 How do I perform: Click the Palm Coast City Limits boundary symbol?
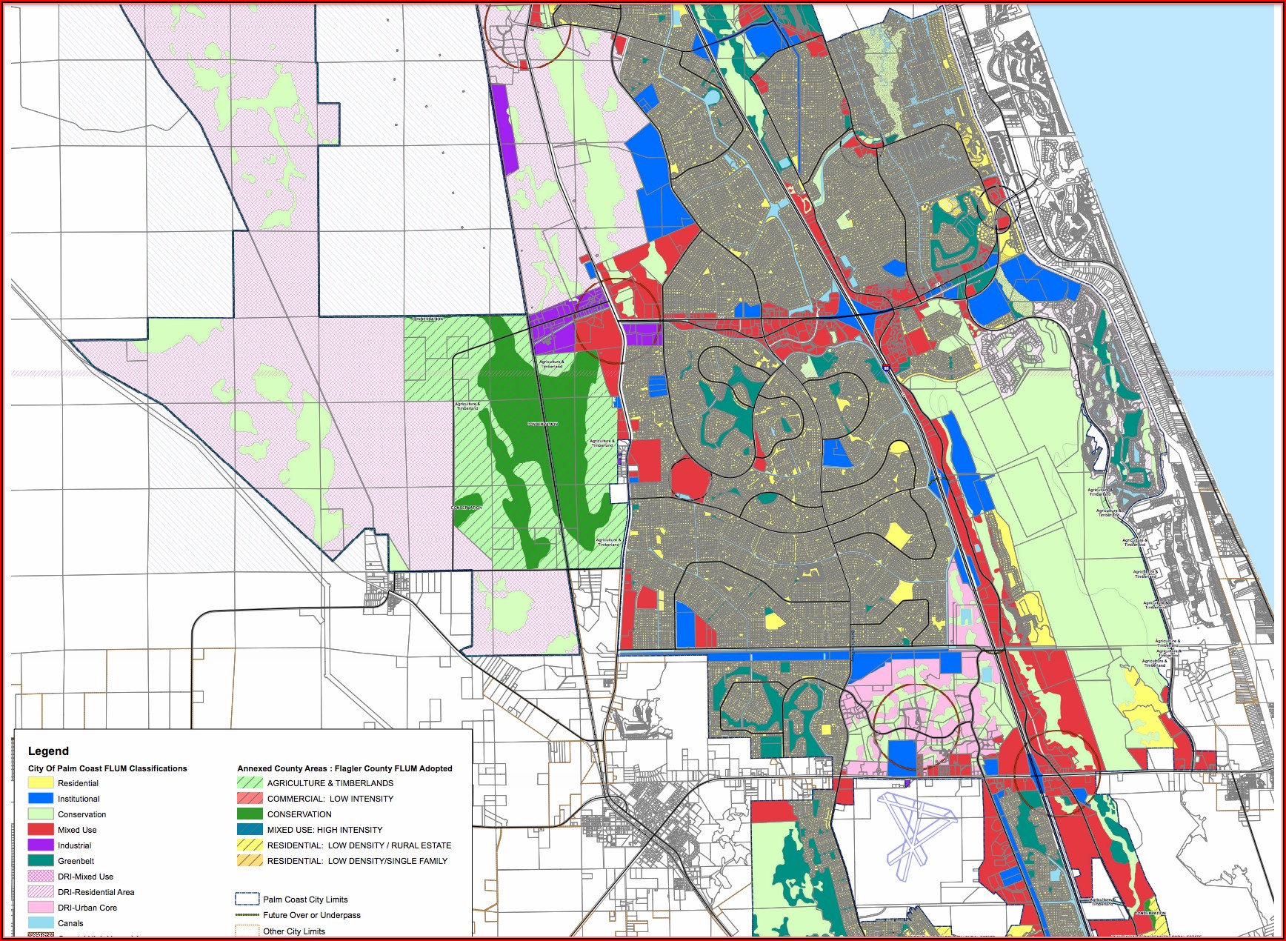(x=247, y=899)
